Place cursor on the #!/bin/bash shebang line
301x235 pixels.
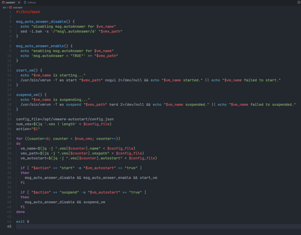[28, 12]
